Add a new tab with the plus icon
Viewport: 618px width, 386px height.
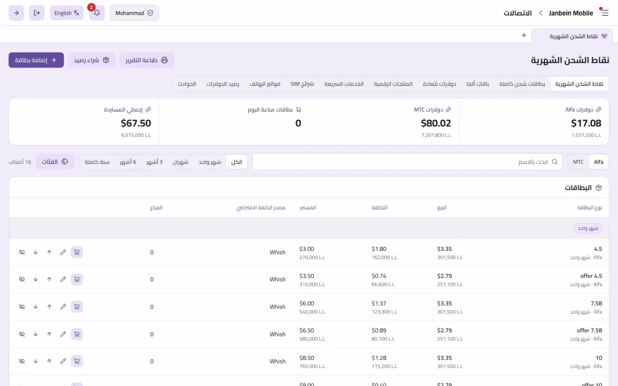point(524,35)
